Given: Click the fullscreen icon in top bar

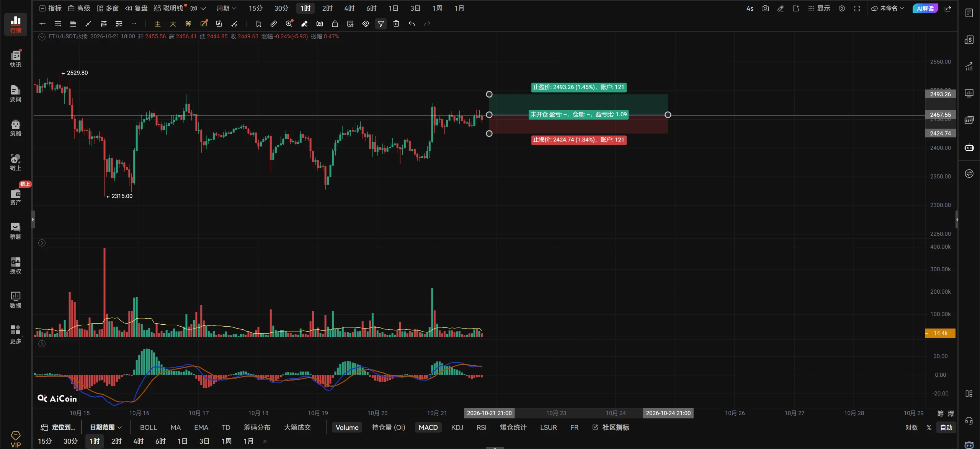Looking at the screenshot, I should click(x=857, y=8).
